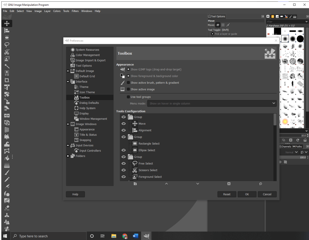This screenshot has height=240, width=309.
Task: Select the Gradient tool in toolbox
Action: pyautogui.click(x=7, y=165)
